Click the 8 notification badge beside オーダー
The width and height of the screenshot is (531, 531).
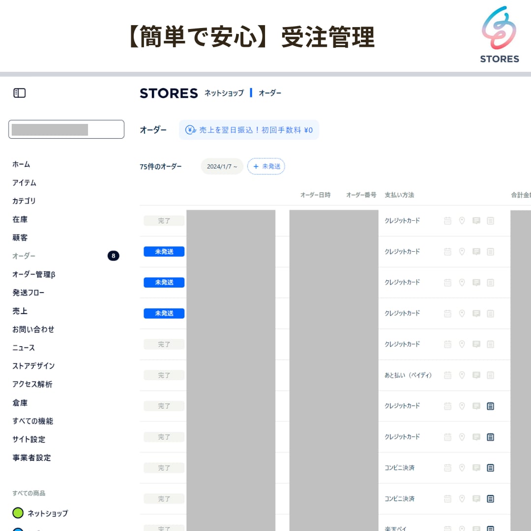click(113, 256)
